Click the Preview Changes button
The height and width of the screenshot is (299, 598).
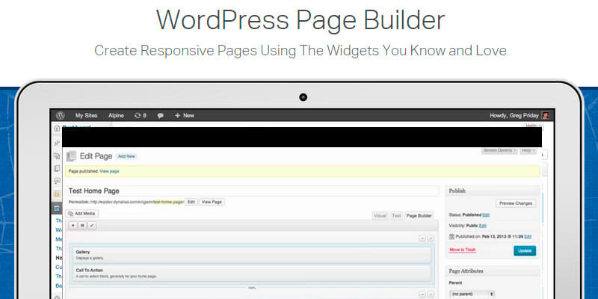click(x=516, y=203)
